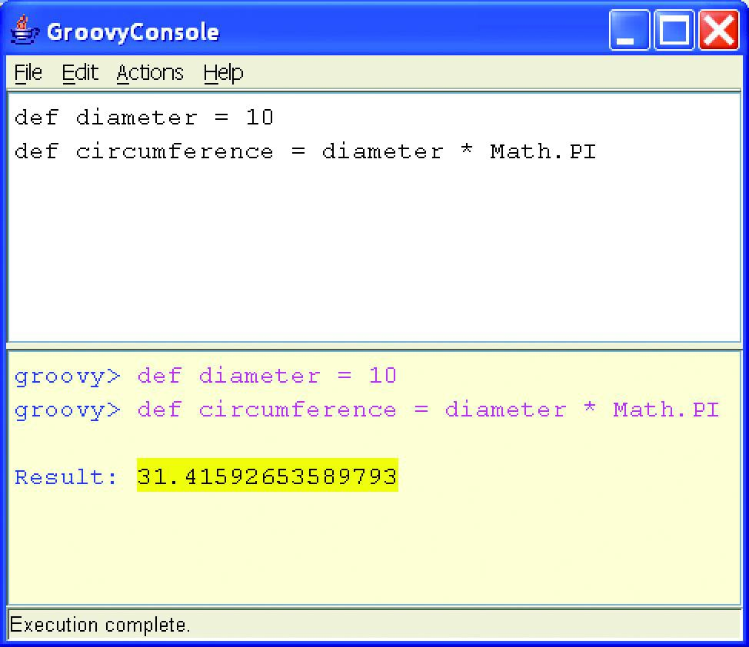Click the Java cup icon in title bar
The width and height of the screenshot is (749, 647).
click(x=25, y=30)
